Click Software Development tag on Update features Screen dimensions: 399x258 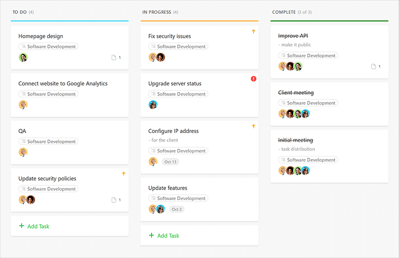(x=178, y=198)
